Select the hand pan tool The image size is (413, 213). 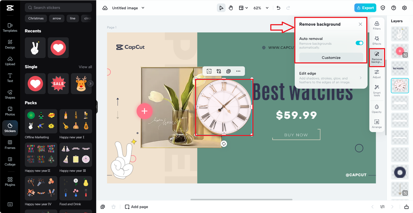point(231,8)
